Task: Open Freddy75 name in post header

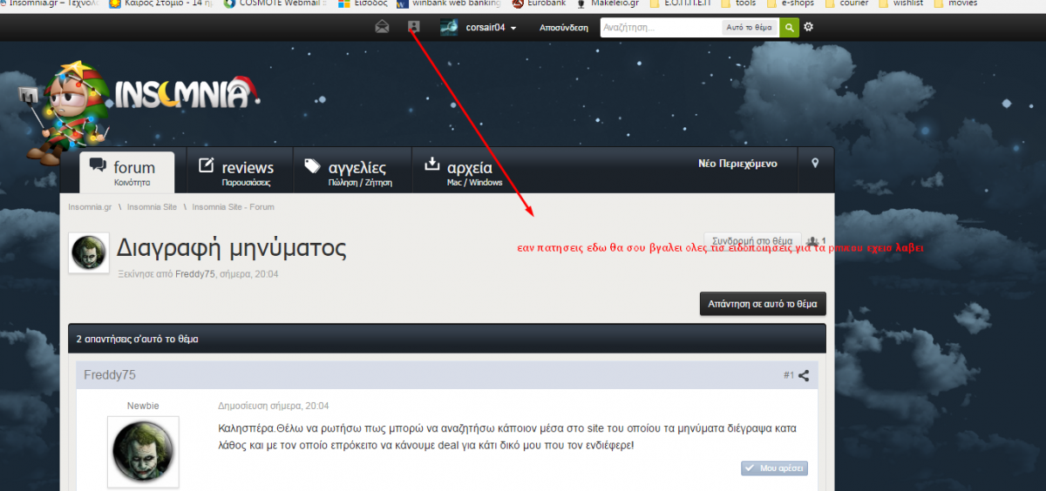Action: 110,375
